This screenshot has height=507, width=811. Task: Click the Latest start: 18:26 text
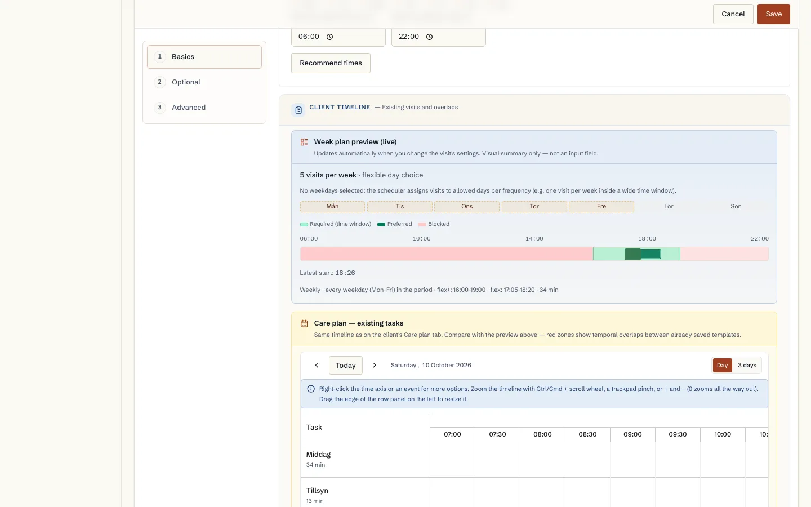click(327, 273)
